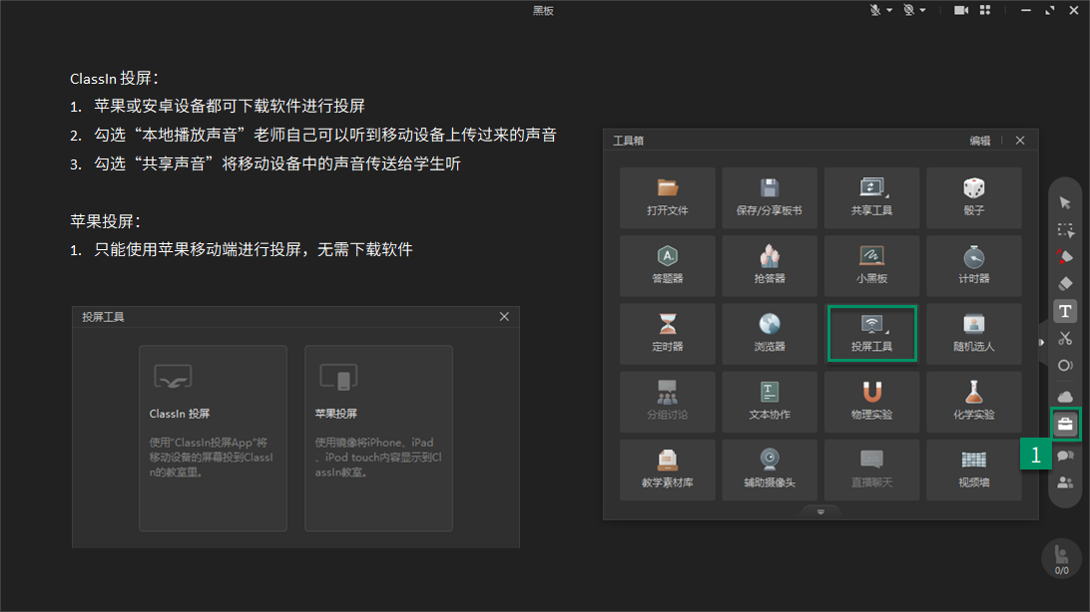1090x612 pixels.
Task: Click the 保存/分享板书 tool
Action: [770, 197]
